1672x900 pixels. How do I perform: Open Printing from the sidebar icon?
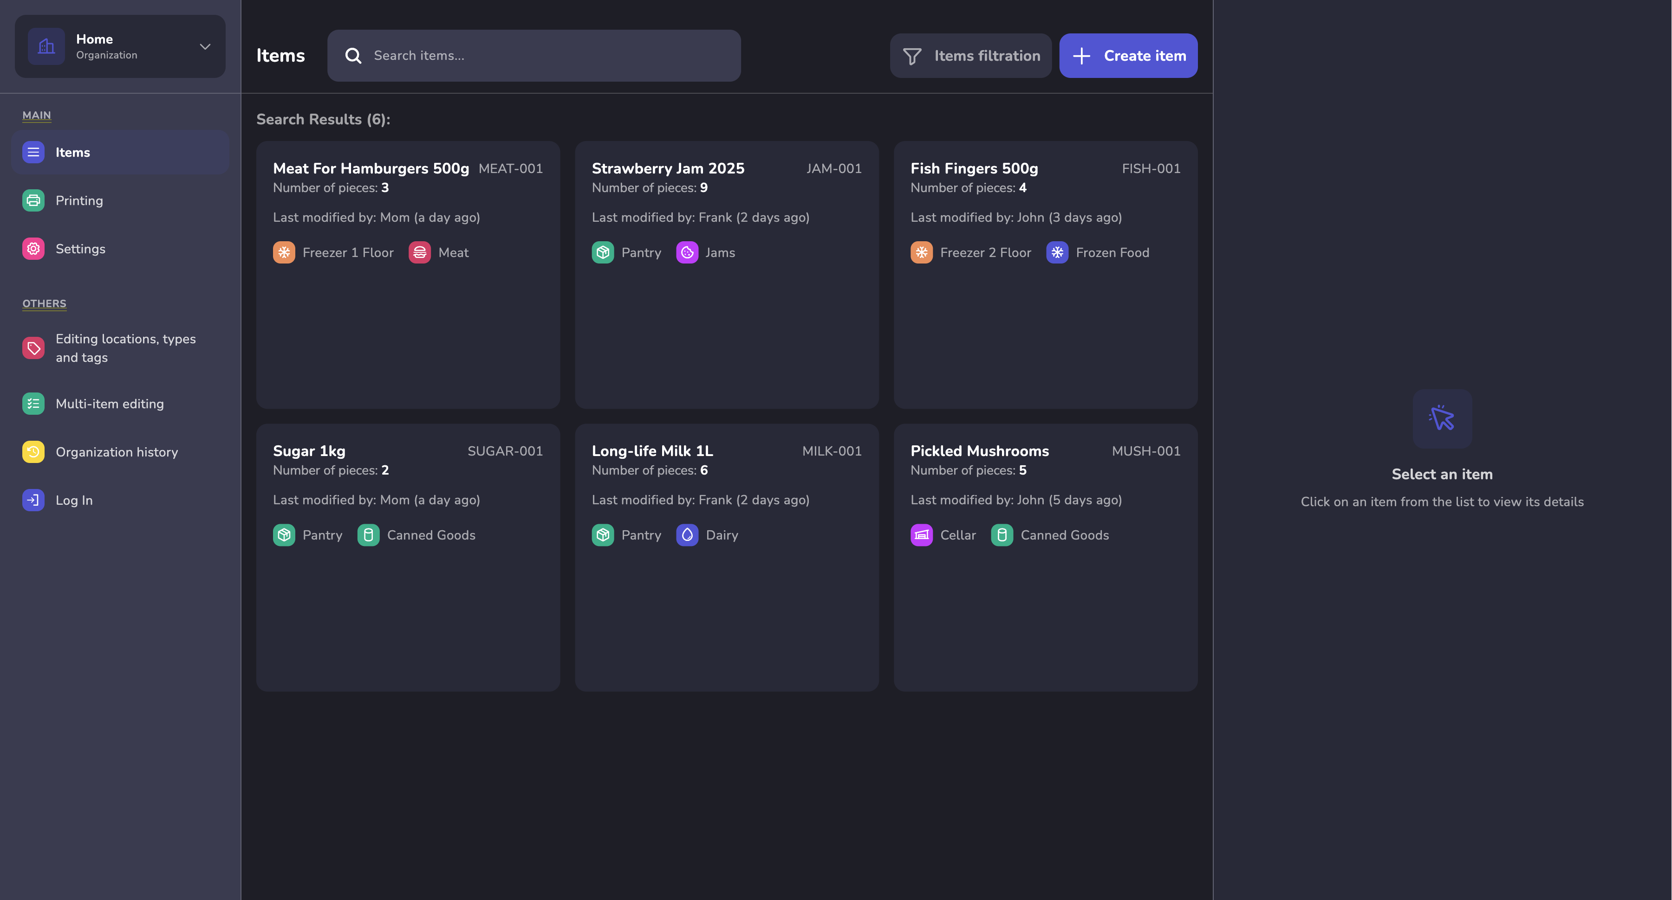[x=33, y=200]
